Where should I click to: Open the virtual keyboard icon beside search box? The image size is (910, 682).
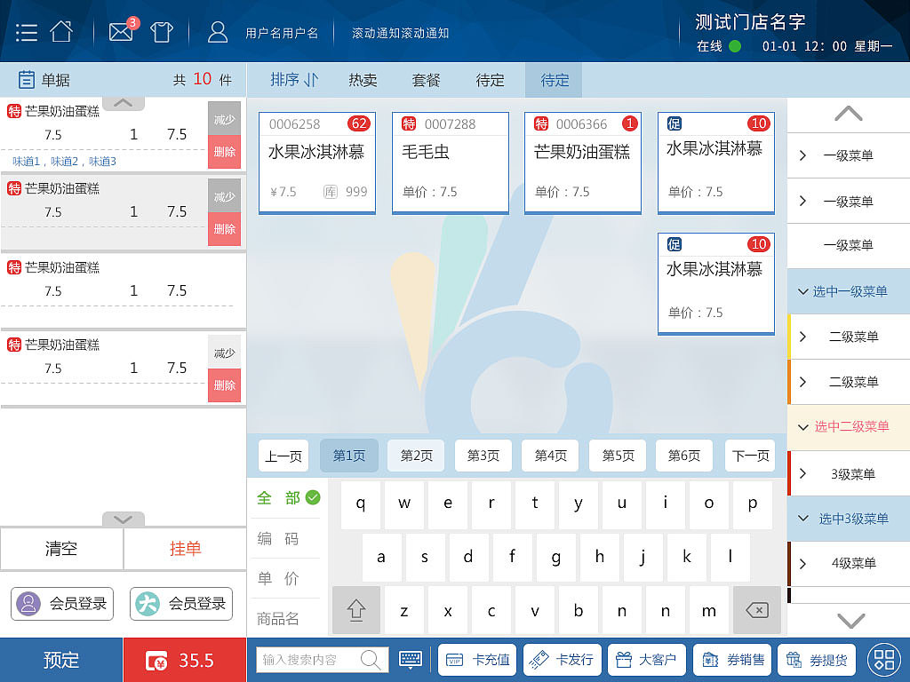click(x=410, y=660)
